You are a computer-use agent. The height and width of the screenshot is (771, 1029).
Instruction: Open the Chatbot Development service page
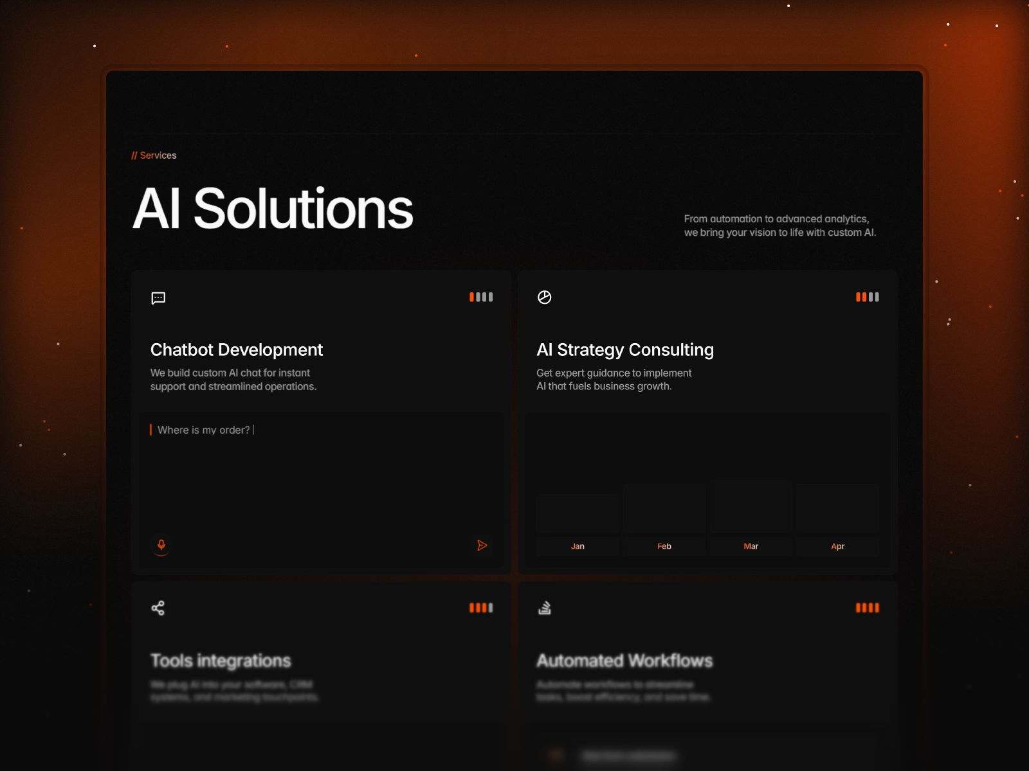click(x=237, y=350)
